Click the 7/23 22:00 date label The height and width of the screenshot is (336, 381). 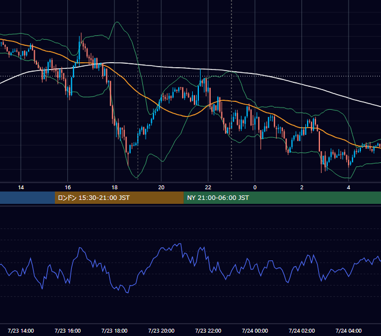coord(208,330)
